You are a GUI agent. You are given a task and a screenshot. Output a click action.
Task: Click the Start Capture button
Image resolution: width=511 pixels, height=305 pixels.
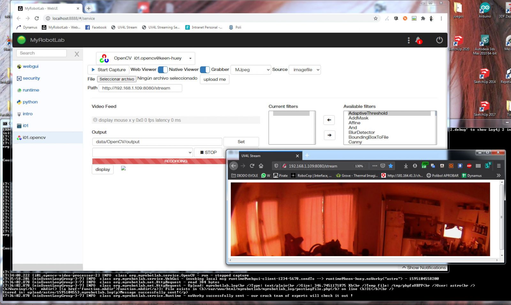(x=108, y=70)
